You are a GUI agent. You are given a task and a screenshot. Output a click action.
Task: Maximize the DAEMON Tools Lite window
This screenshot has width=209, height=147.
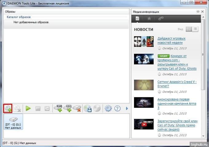point(191,2)
